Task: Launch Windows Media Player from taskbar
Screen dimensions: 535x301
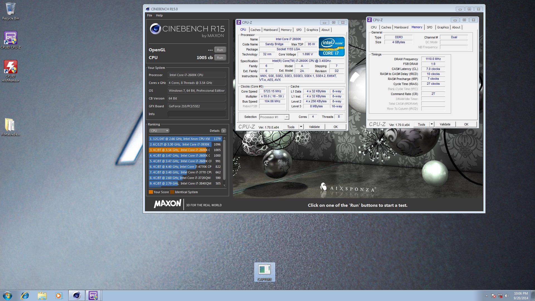Action: click(x=59, y=295)
